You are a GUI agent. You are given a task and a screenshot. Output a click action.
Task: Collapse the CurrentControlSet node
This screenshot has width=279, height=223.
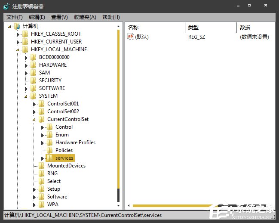34,120
